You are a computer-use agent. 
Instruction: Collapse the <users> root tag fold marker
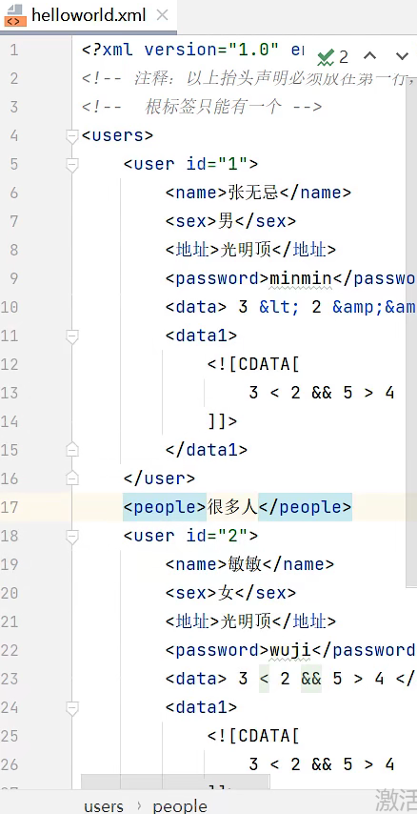[x=72, y=136]
